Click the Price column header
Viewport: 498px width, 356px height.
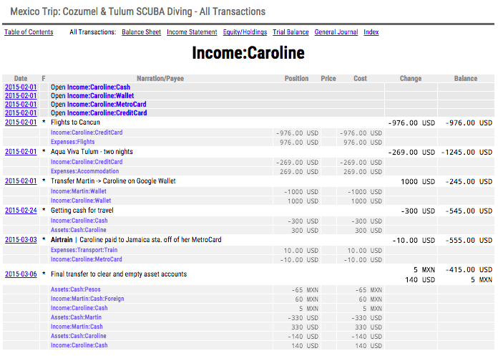pos(328,79)
